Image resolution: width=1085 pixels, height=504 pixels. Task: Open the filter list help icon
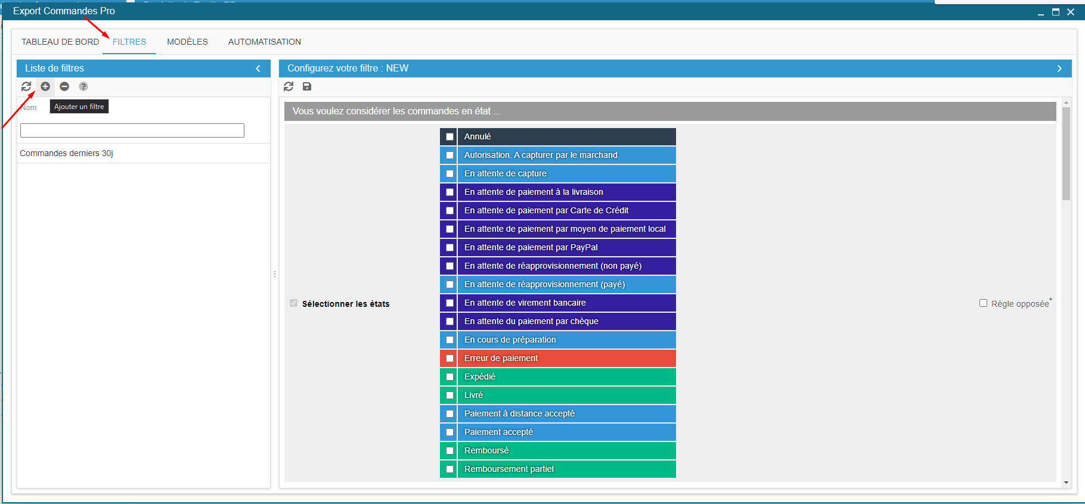coord(83,86)
